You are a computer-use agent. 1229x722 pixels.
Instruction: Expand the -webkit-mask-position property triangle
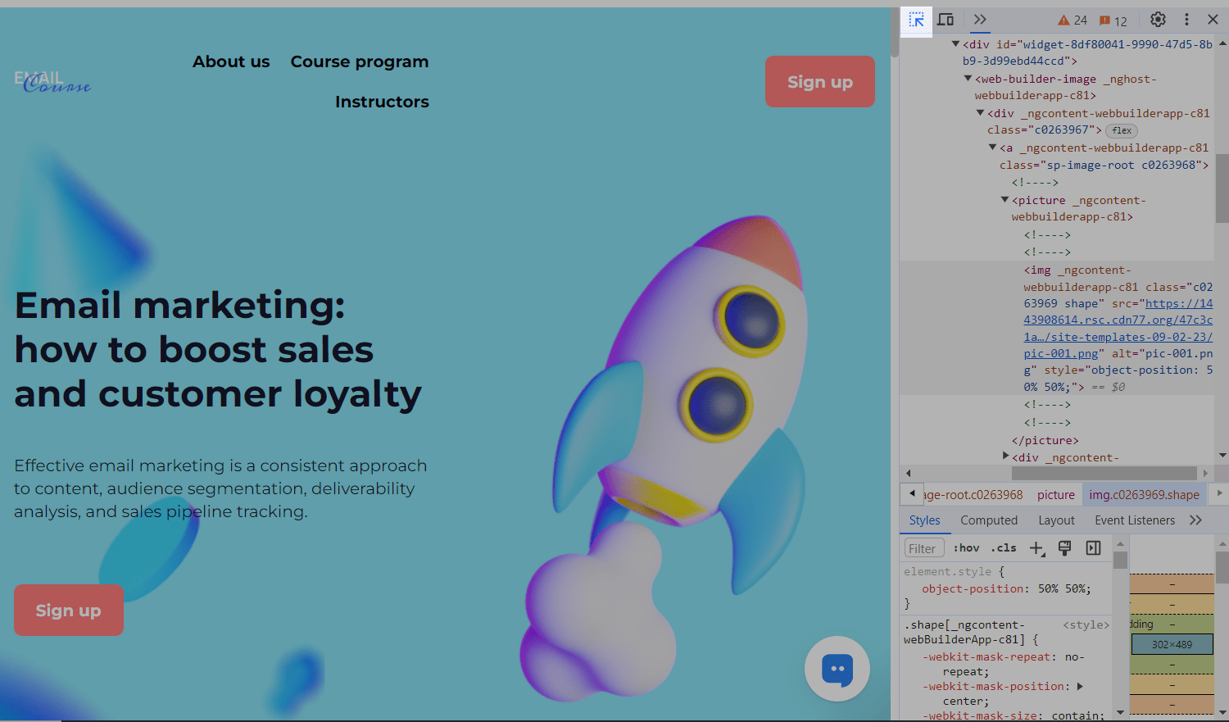coord(1080,686)
